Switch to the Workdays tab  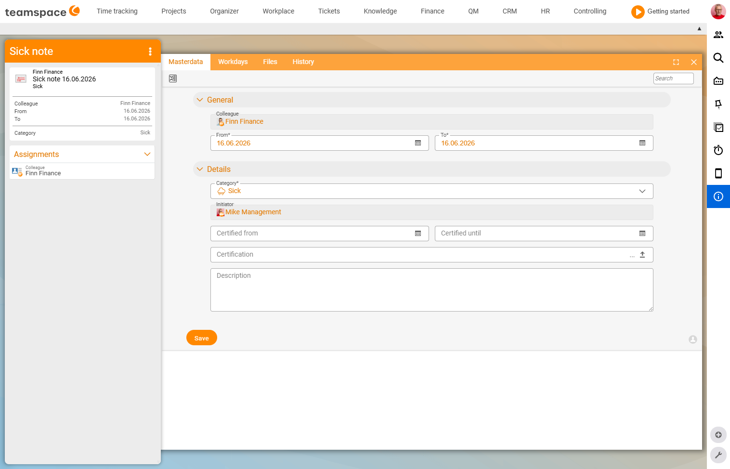point(233,62)
